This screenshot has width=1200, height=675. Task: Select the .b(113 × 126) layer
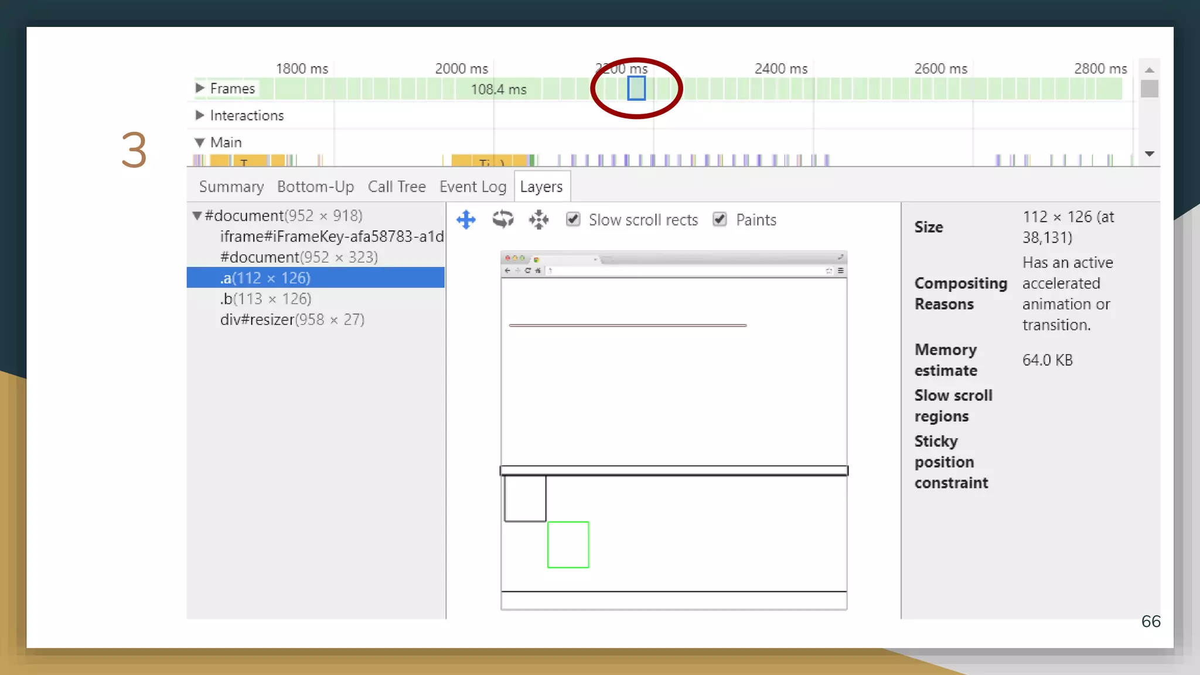[265, 299]
